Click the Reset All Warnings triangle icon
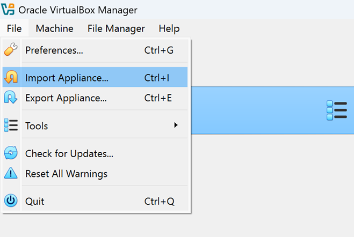The width and height of the screenshot is (354, 237). click(11, 174)
